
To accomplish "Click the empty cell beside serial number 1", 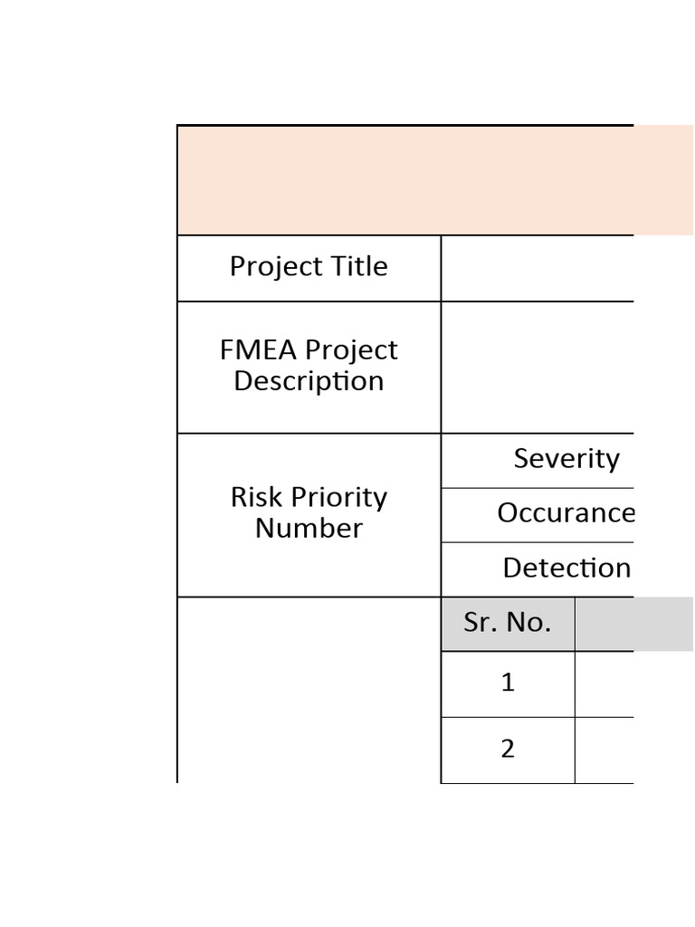I will point(605,684).
